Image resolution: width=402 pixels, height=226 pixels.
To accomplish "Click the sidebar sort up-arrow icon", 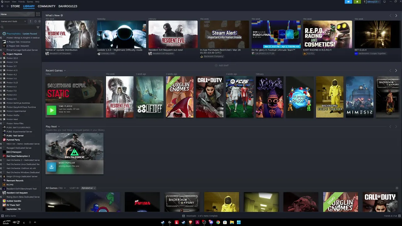I will (x=30, y=21).
